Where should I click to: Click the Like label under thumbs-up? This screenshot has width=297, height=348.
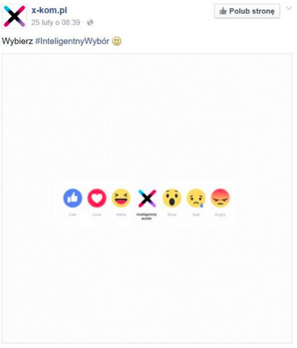(73, 215)
